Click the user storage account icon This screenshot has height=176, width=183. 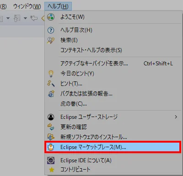point(51,117)
